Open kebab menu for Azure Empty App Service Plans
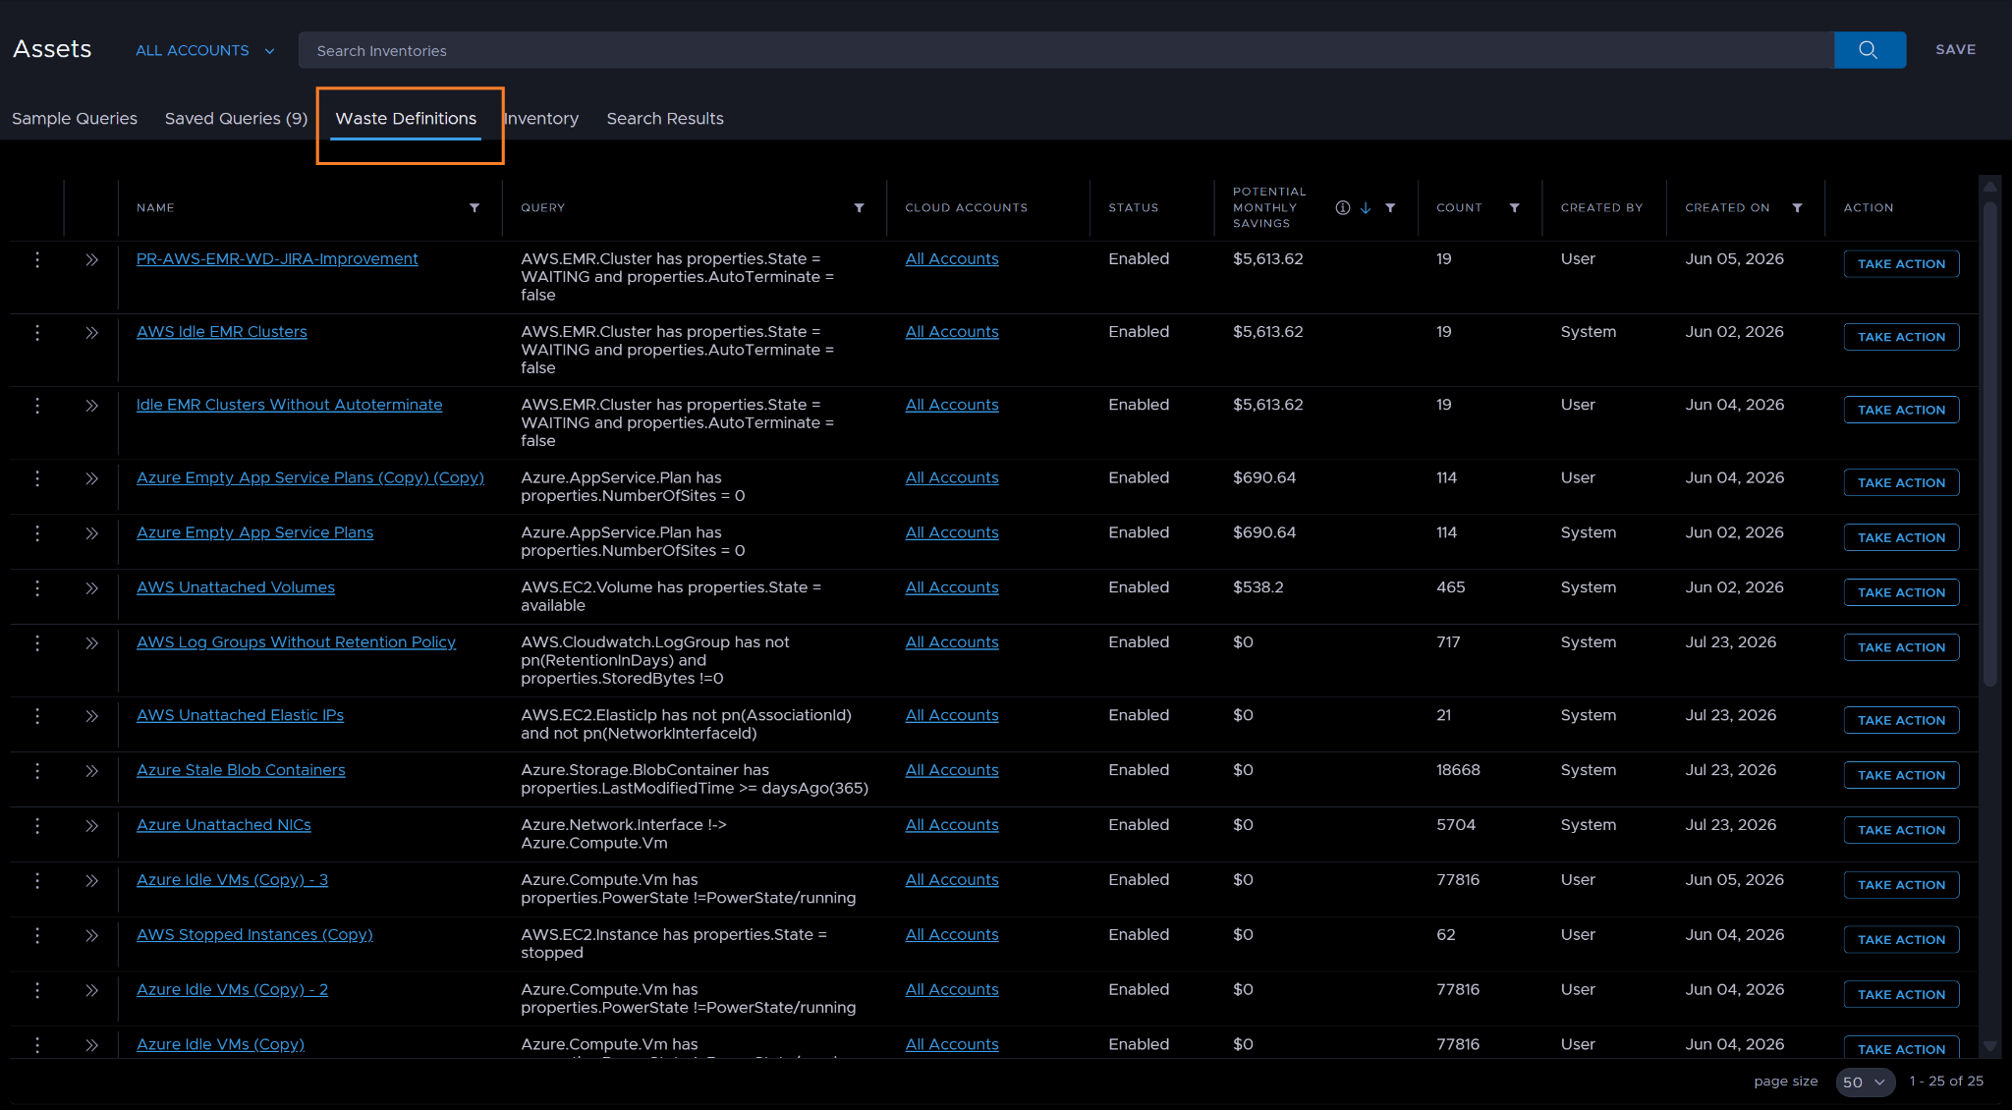Image resolution: width=2012 pixels, height=1110 pixels. (x=37, y=533)
